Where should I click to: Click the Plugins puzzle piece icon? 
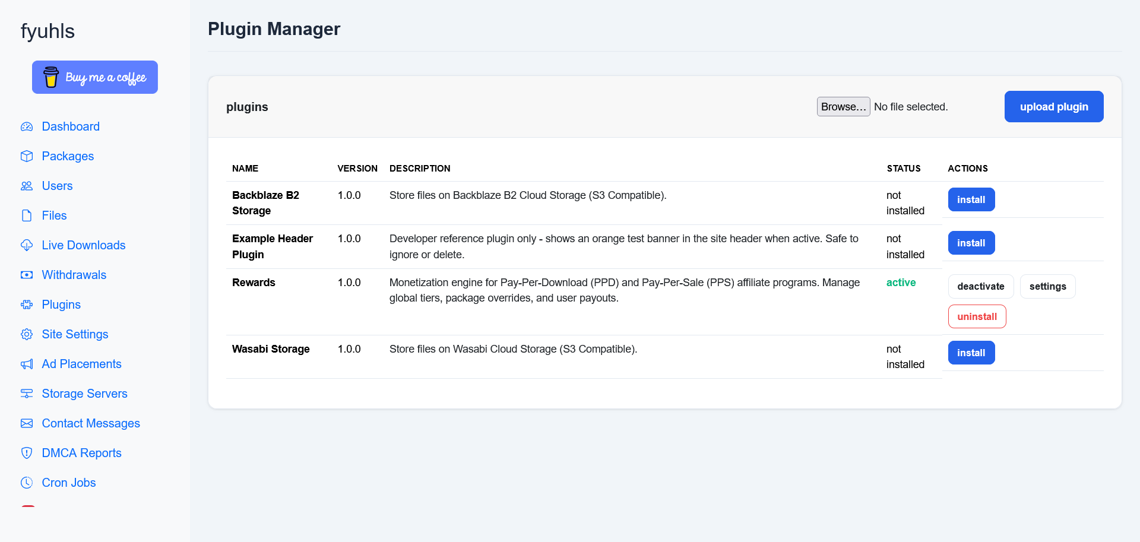tap(27, 305)
